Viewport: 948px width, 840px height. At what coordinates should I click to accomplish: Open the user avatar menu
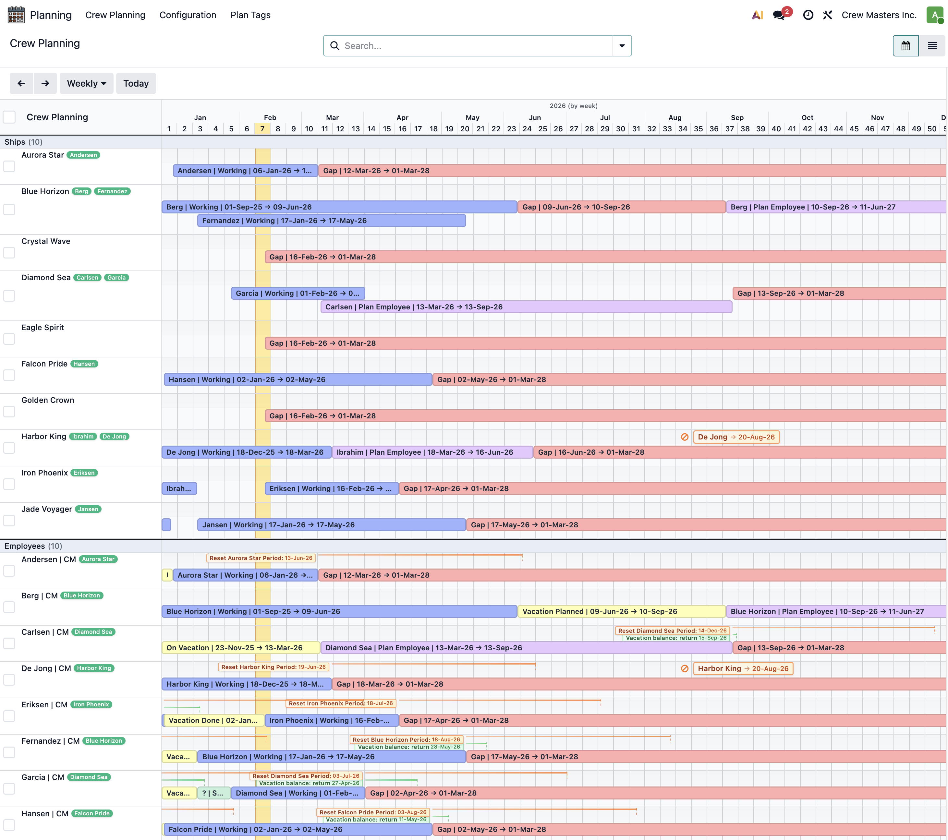(x=935, y=15)
